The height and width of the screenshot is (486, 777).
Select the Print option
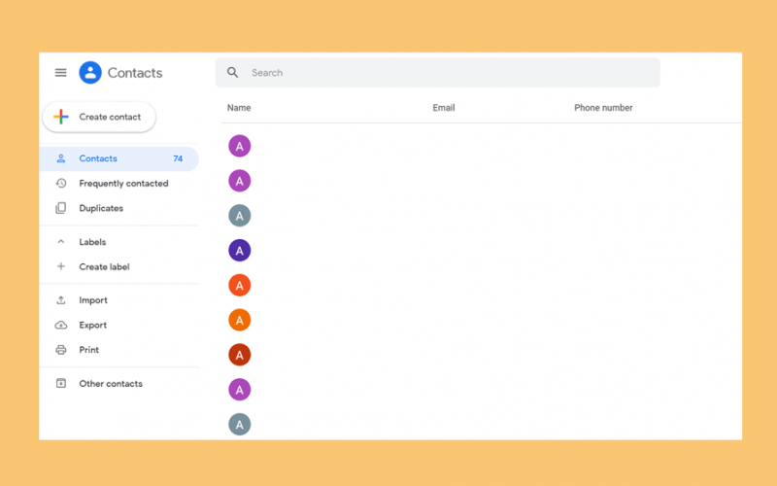tap(89, 350)
